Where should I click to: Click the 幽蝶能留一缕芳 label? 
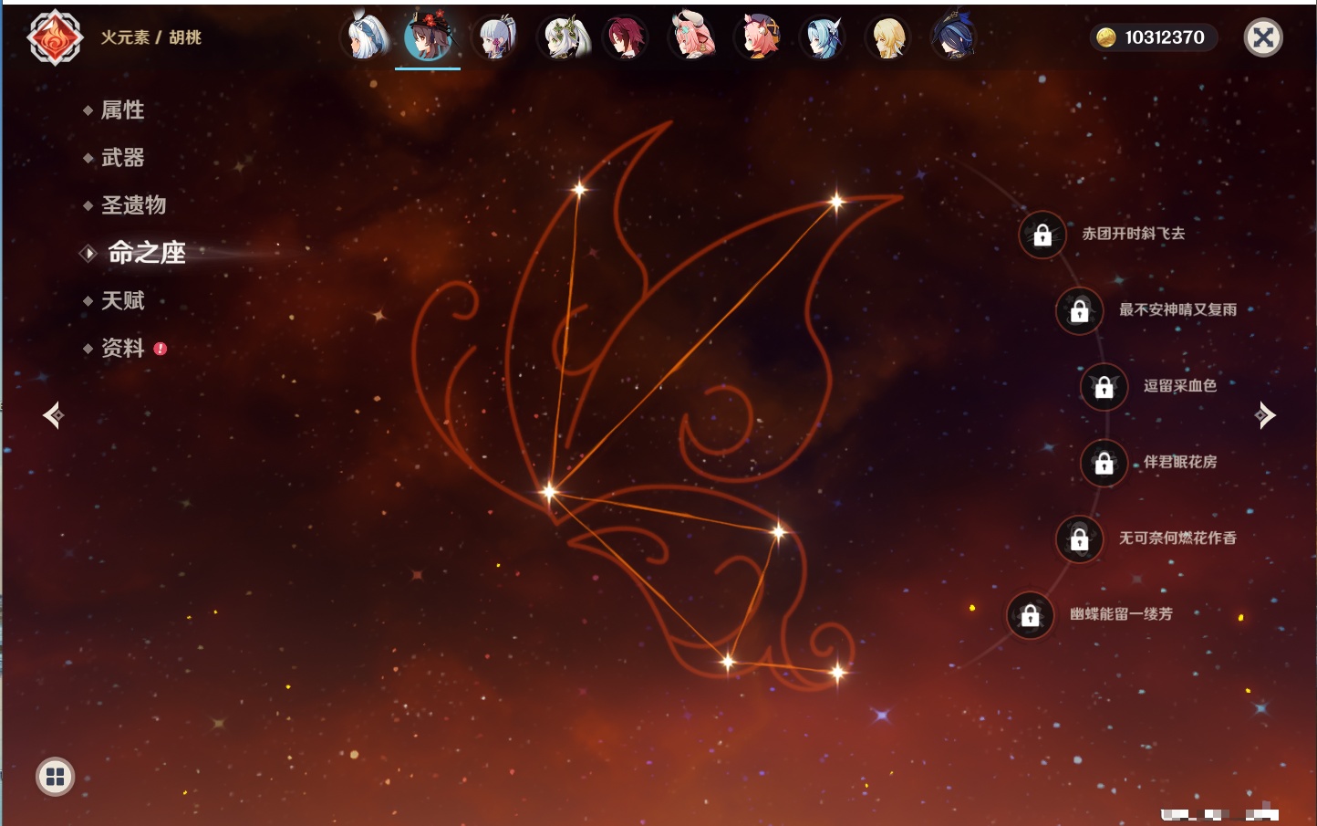(x=1122, y=614)
